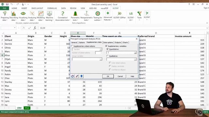The height and width of the screenshot is (117, 209).
Task: Switch to General tab in PCA dialog
Action: tap(74, 43)
